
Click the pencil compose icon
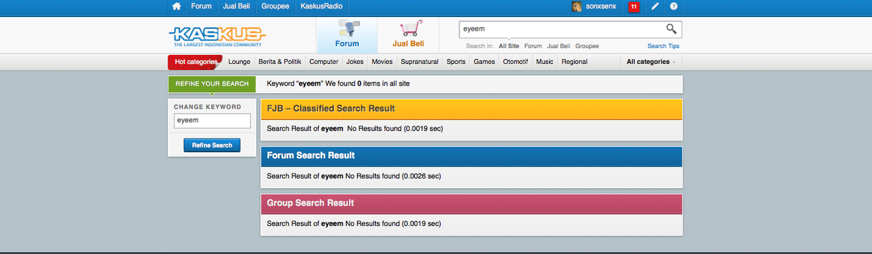(x=655, y=6)
